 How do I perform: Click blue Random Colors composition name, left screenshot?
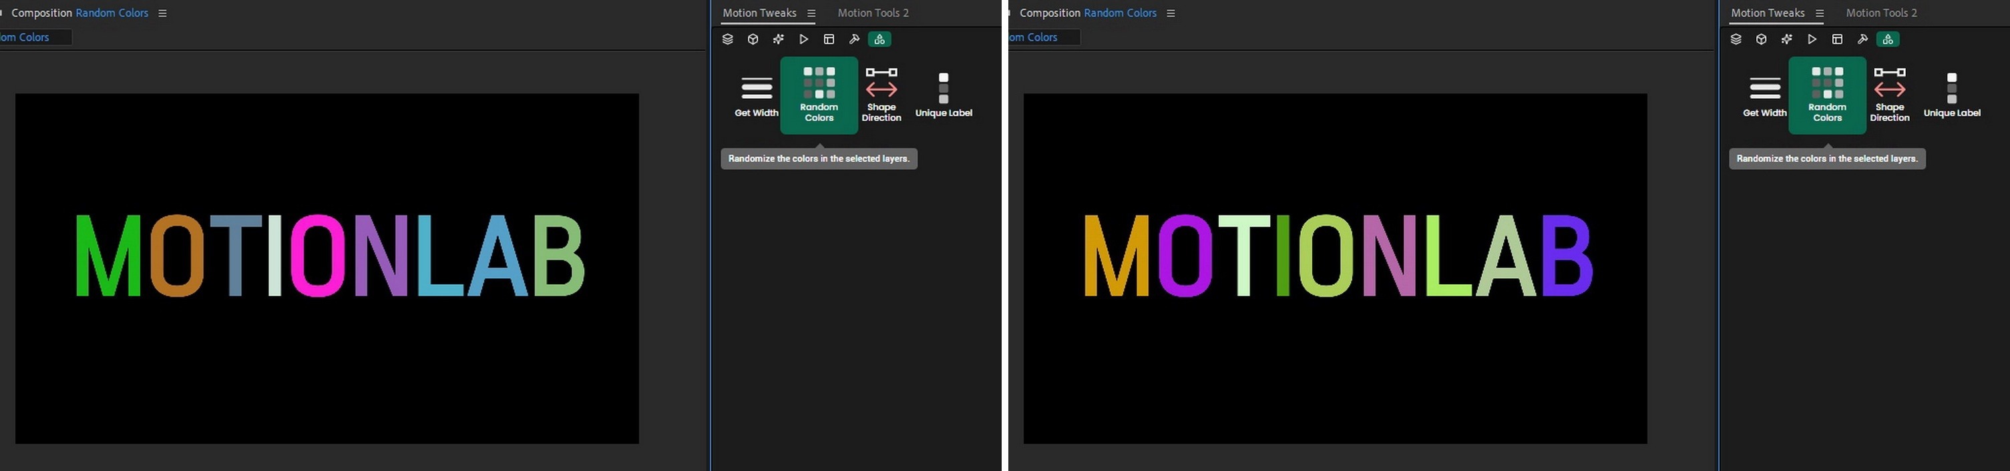click(x=112, y=13)
